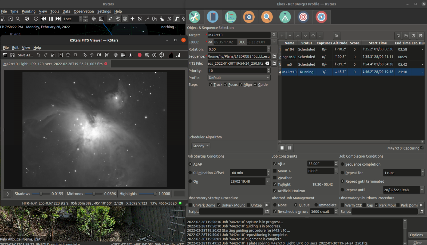Open the KStars Observation menu
Screen dimensions: 427x245
click(84, 11)
